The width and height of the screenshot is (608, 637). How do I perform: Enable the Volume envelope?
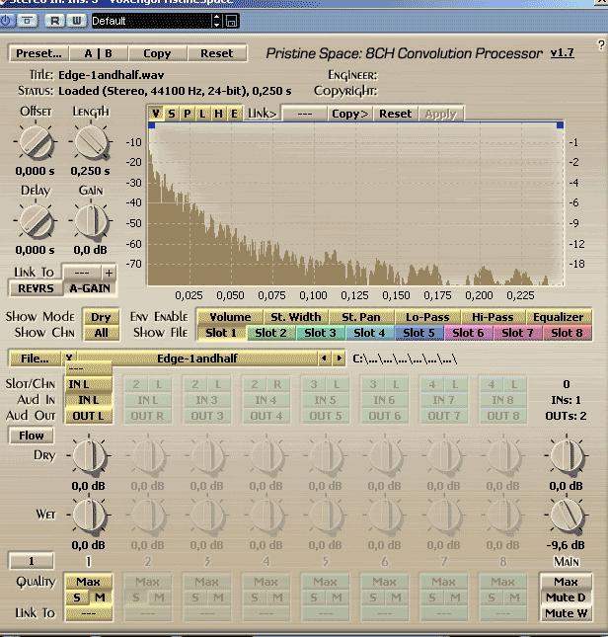click(x=230, y=317)
